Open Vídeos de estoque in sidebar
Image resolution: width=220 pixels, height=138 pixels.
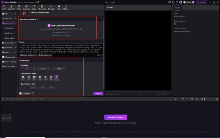pyautogui.click(x=9, y=57)
